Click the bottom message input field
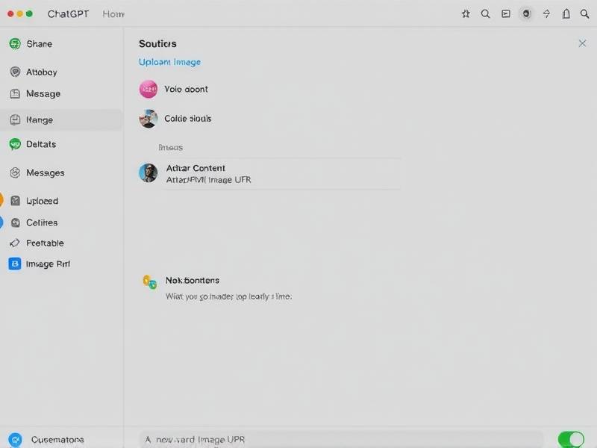597x448 pixels. pos(340,439)
